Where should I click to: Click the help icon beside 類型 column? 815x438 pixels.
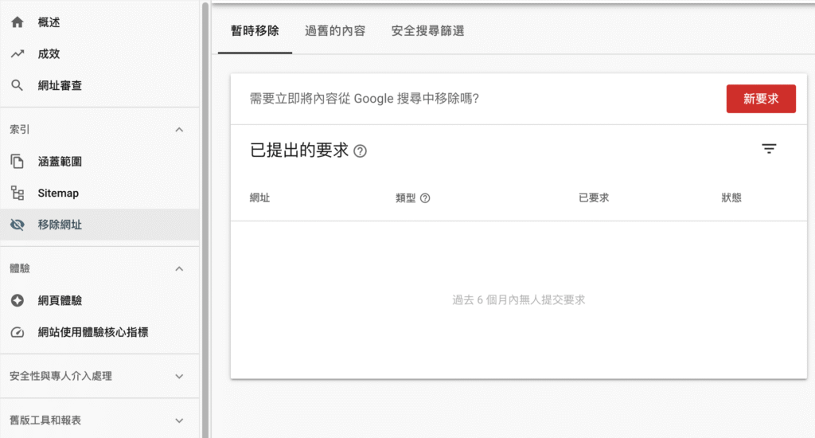click(425, 198)
